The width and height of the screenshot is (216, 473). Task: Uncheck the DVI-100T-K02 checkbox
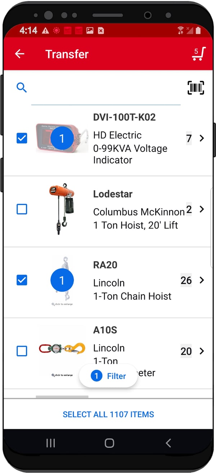tap(22, 138)
